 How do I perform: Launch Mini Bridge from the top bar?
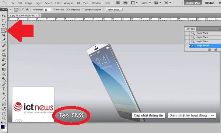point(125,3)
